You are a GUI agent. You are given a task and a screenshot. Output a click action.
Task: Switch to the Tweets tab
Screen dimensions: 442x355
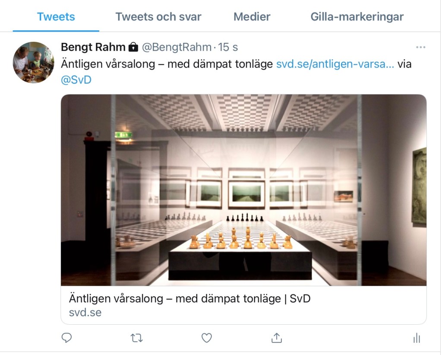point(56,17)
